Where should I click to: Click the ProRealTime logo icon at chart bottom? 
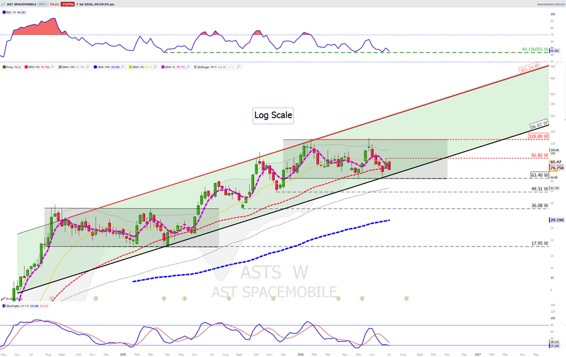pyautogui.click(x=3, y=299)
